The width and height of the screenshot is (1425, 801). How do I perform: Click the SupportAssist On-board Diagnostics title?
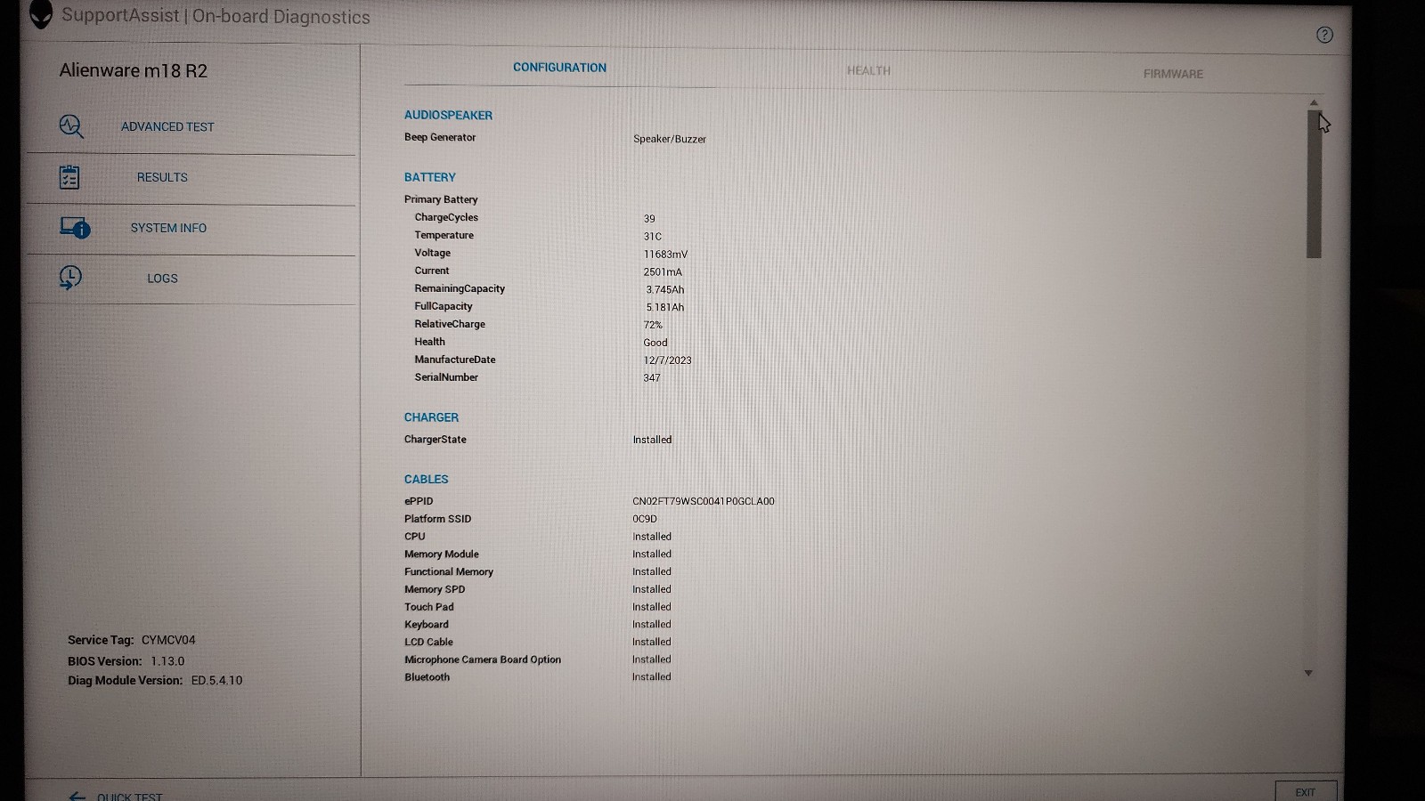[216, 16]
